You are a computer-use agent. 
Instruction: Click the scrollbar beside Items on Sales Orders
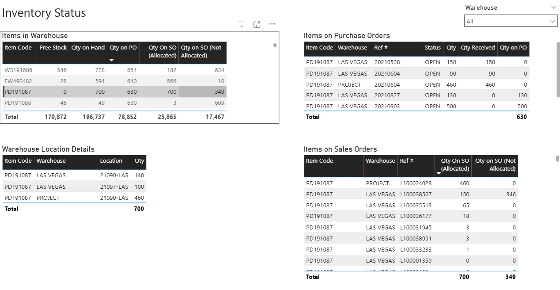pos(557,158)
